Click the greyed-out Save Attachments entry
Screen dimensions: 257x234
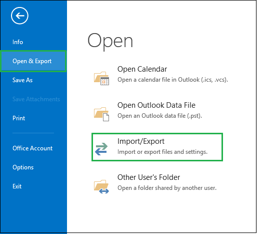click(36, 99)
